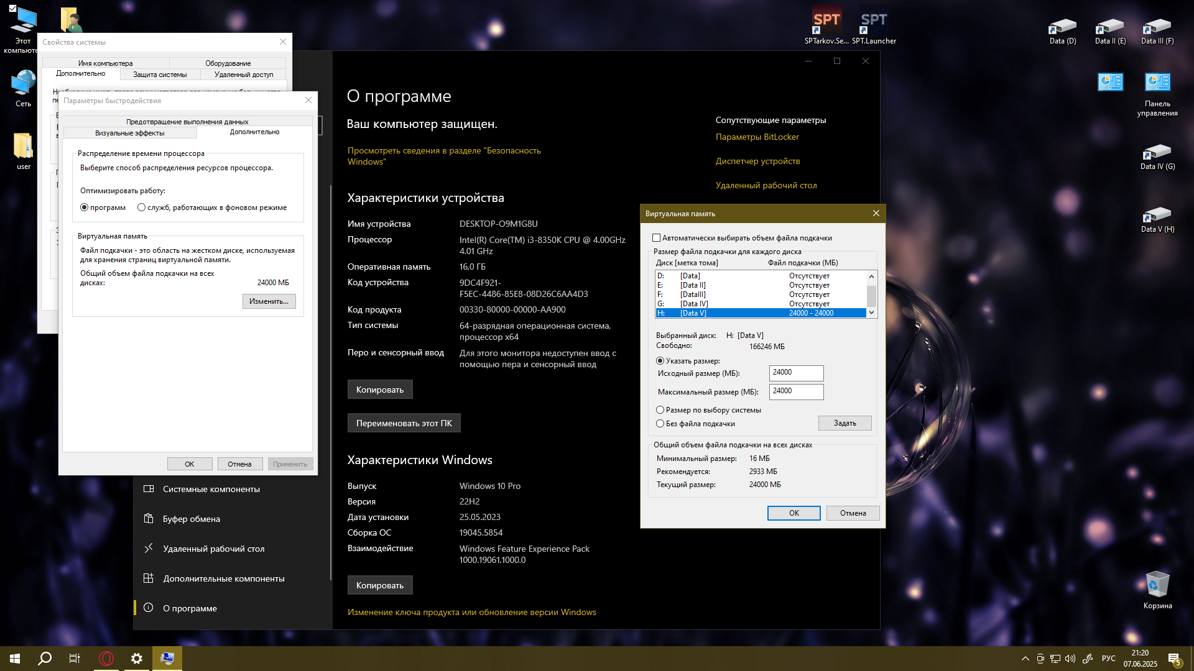The height and width of the screenshot is (671, 1194).
Task: Show hidden tray icons chevron
Action: [x=1025, y=659]
